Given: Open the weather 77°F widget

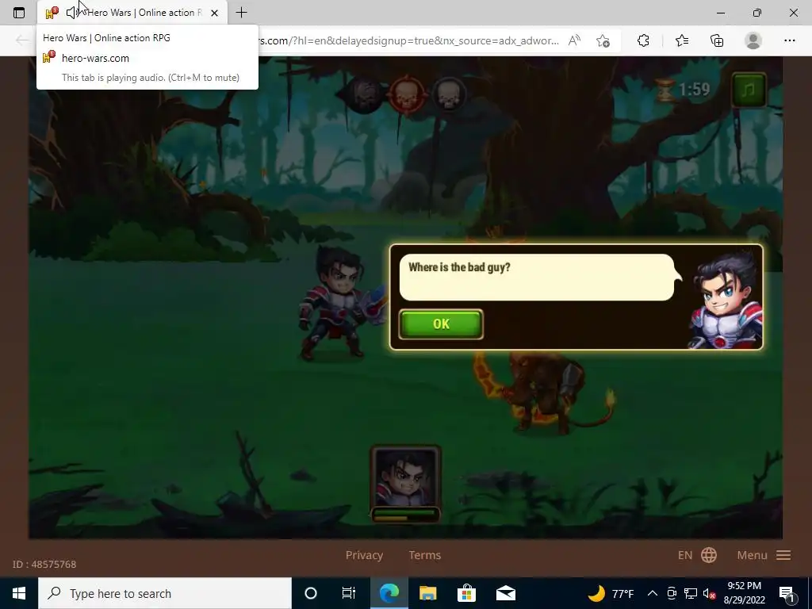Looking at the screenshot, I should tap(611, 593).
